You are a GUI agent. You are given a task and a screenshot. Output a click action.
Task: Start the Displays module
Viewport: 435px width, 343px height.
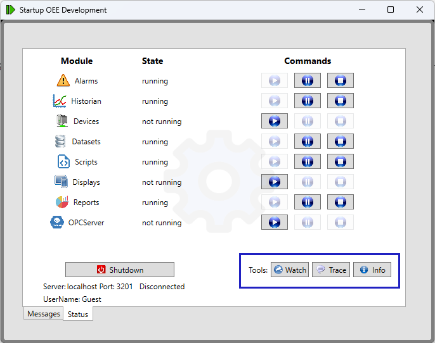[274, 182]
